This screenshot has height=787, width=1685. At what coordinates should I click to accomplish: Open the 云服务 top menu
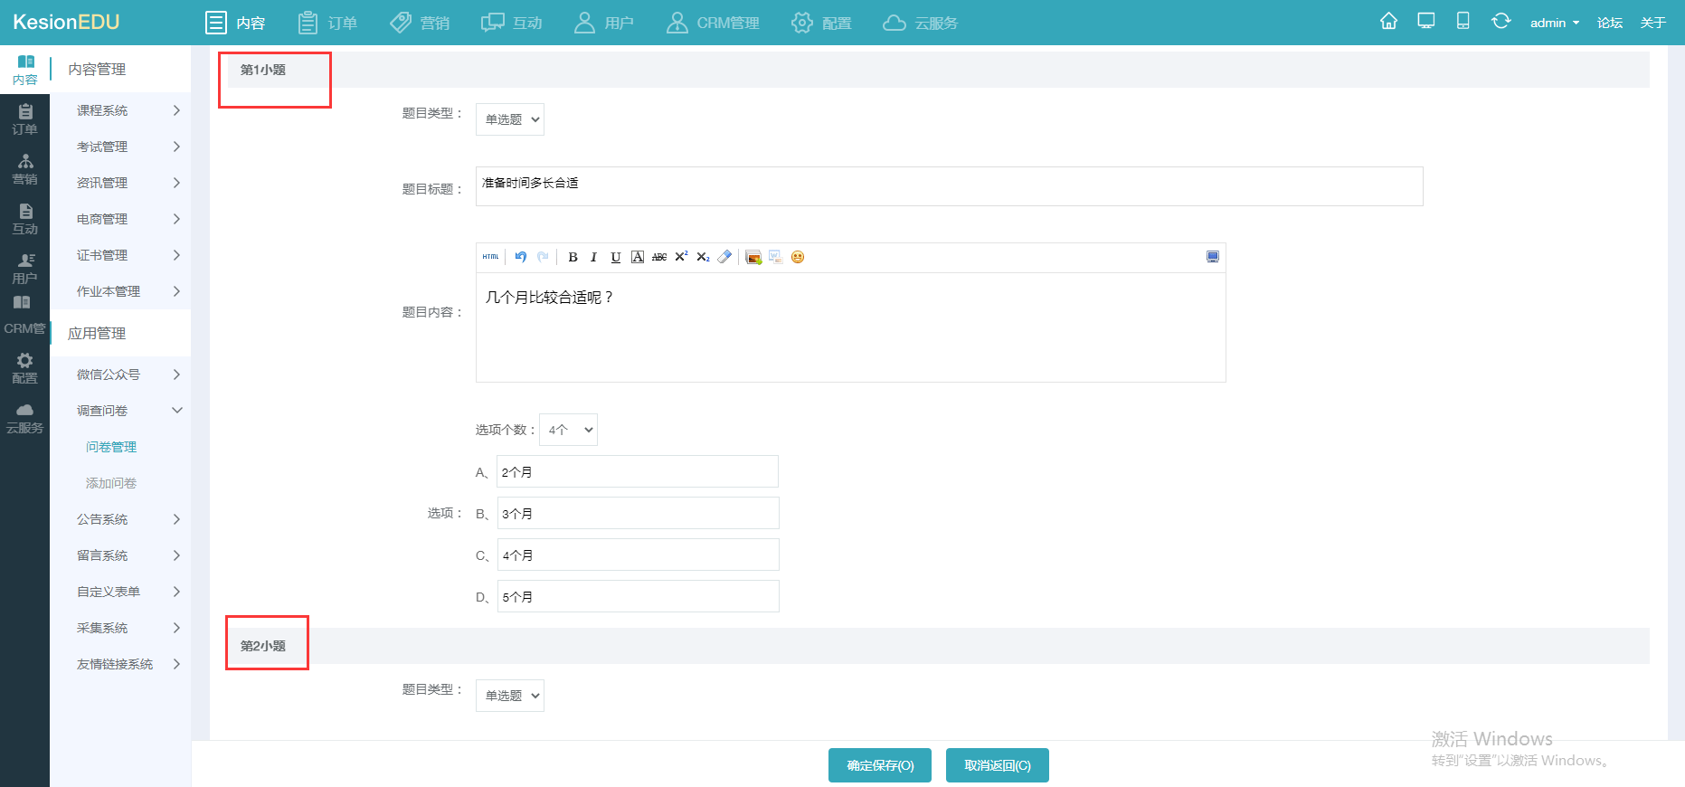(921, 23)
